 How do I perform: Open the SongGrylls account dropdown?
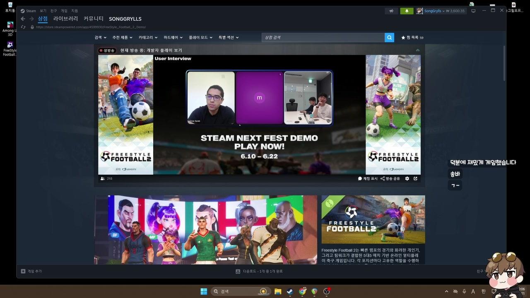pyautogui.click(x=434, y=11)
